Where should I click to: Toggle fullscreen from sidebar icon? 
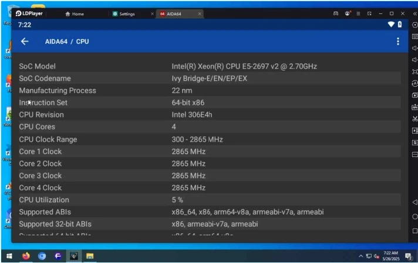(415, 71)
